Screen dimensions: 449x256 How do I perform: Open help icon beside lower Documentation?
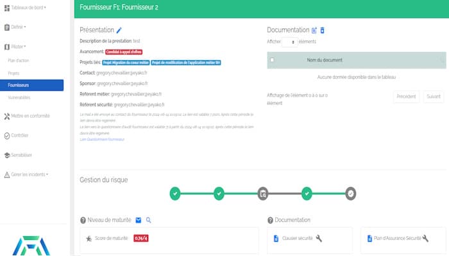(270, 220)
